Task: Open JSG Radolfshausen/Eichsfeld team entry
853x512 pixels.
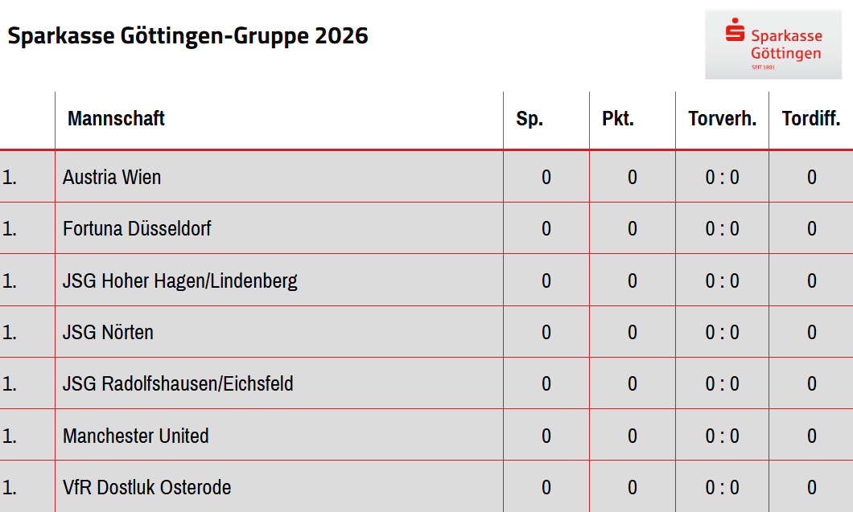Action: (x=178, y=383)
